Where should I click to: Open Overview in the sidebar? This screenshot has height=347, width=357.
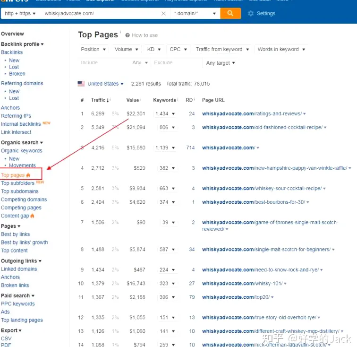click(x=12, y=34)
